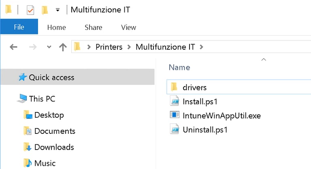Image resolution: width=311 pixels, height=169 pixels.
Task: Open the Recent locations dropdown
Action: coord(49,47)
